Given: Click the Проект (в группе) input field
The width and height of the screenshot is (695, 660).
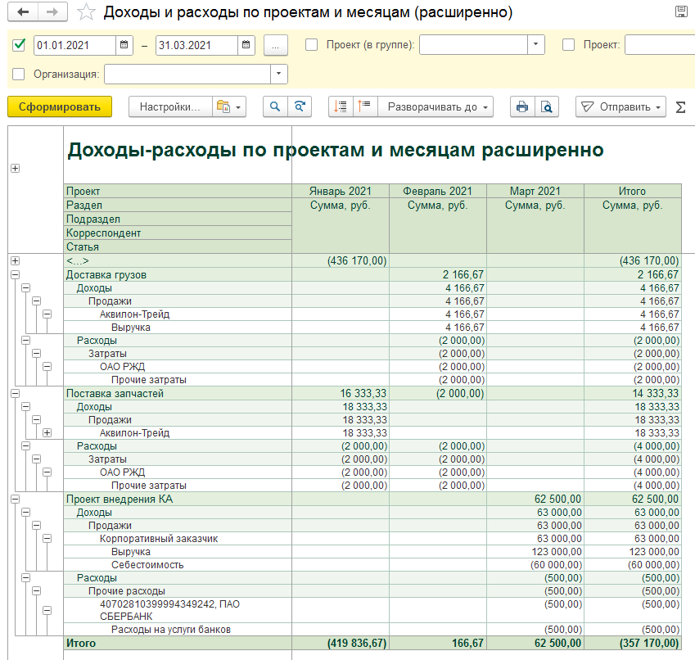Looking at the screenshot, I should tap(473, 45).
